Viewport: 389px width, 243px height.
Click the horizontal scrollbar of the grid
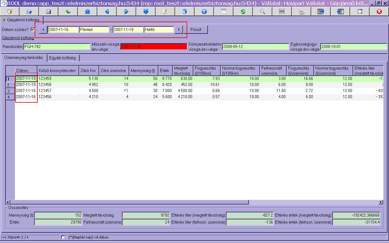point(194,202)
